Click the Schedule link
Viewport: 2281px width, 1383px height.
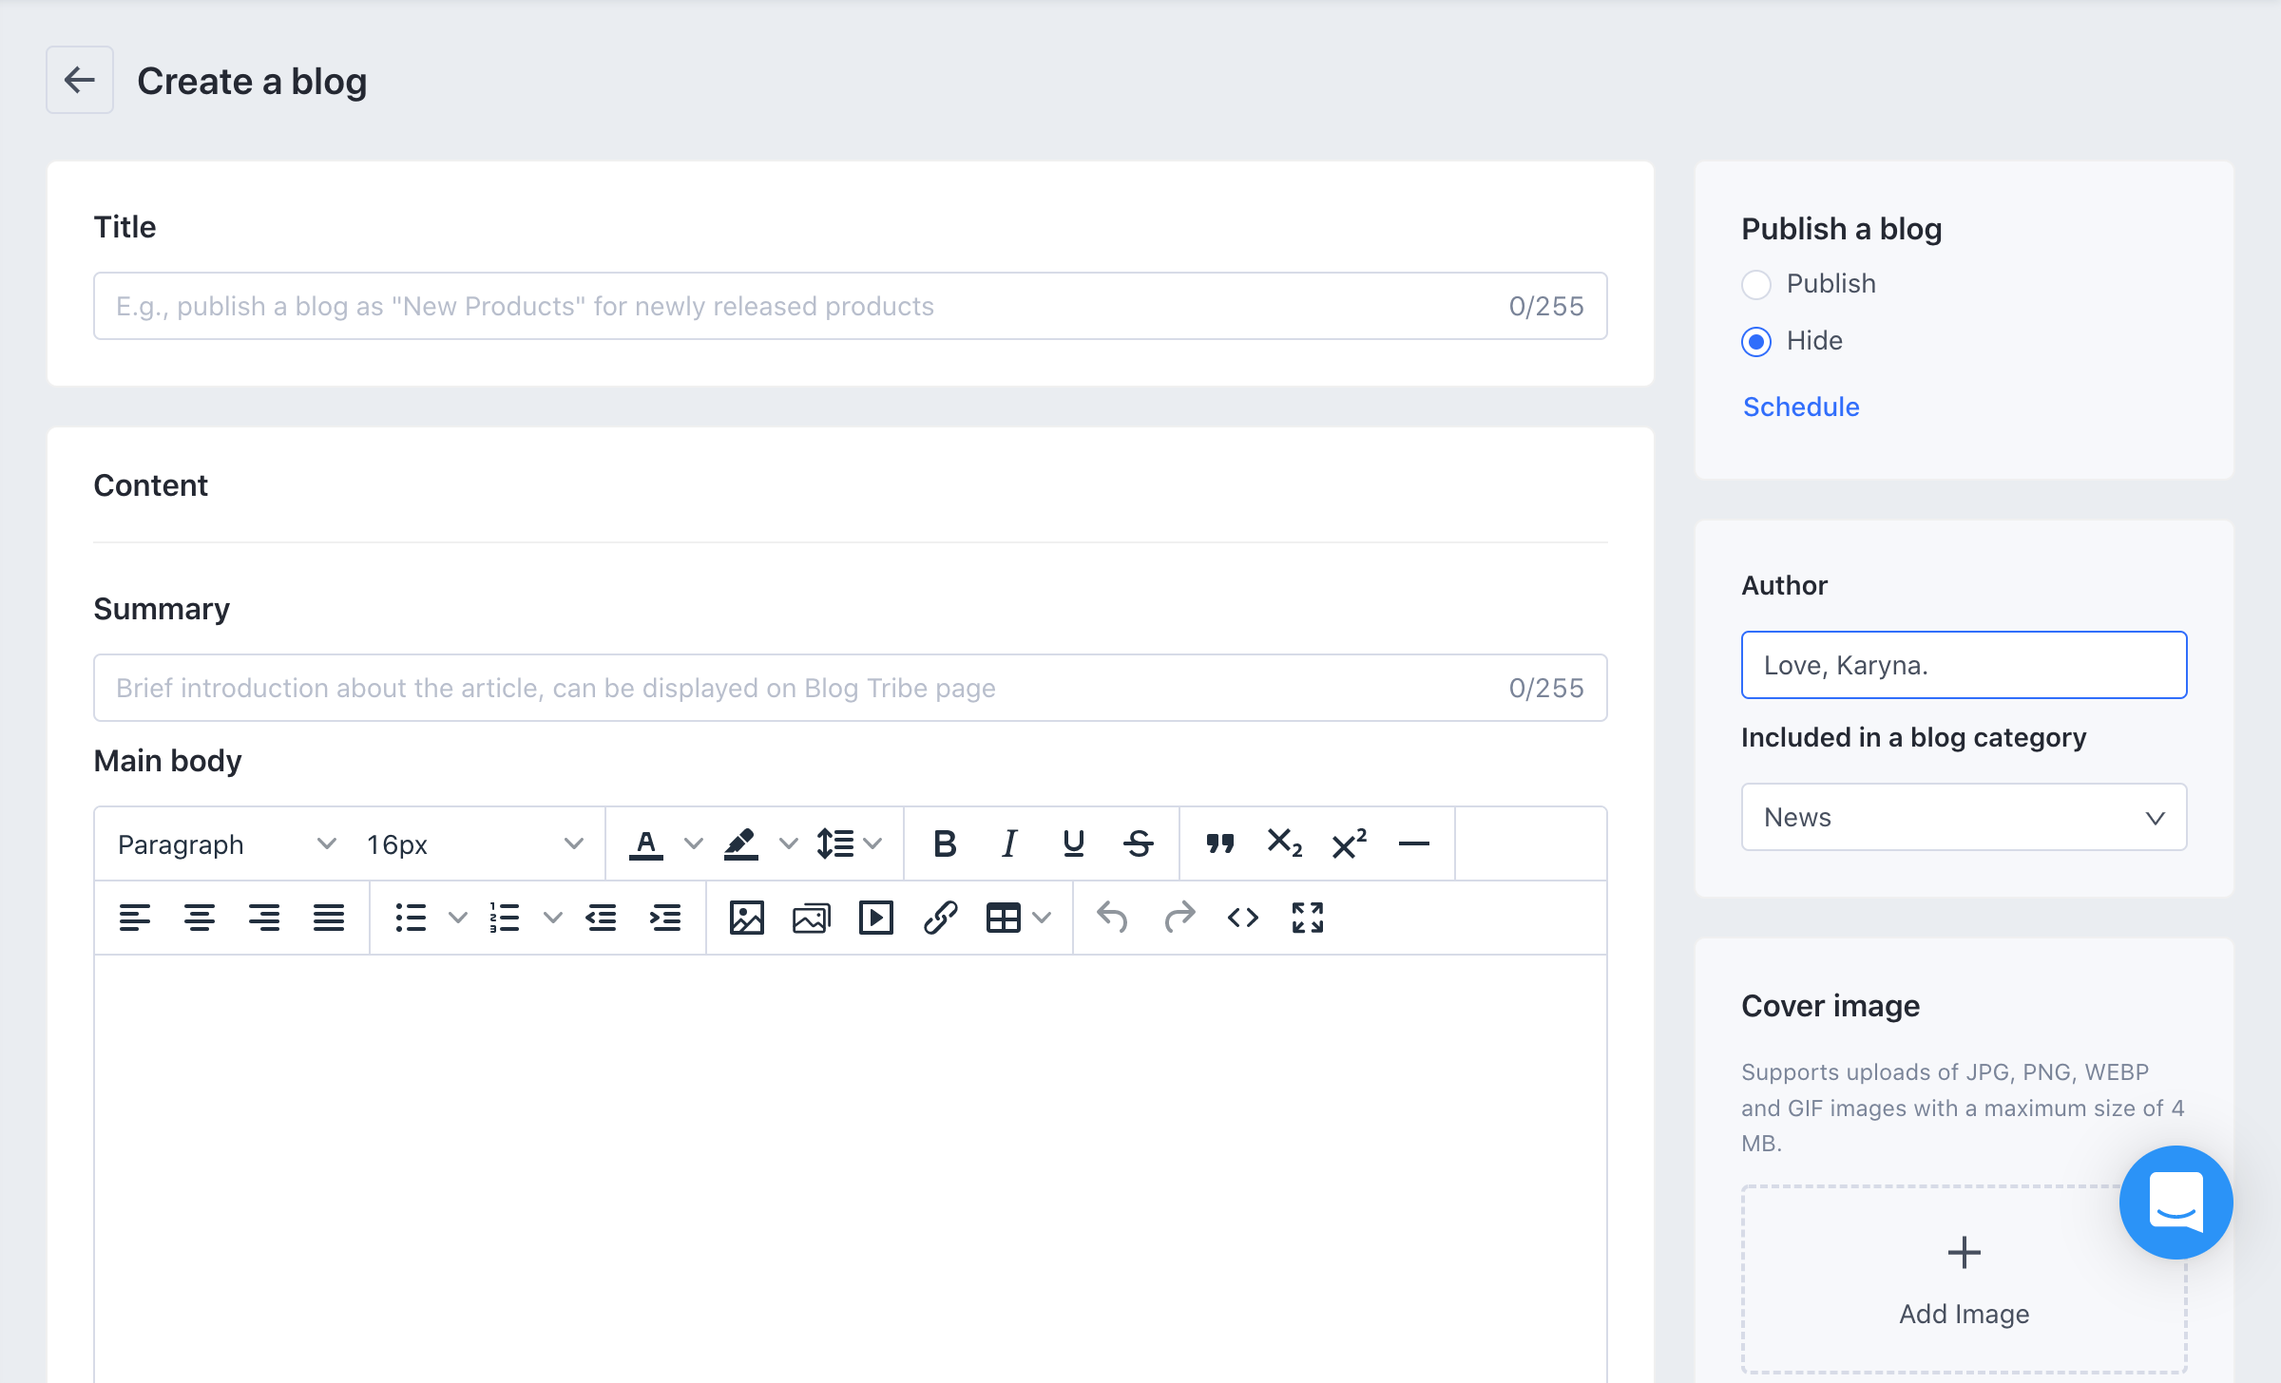(1800, 407)
